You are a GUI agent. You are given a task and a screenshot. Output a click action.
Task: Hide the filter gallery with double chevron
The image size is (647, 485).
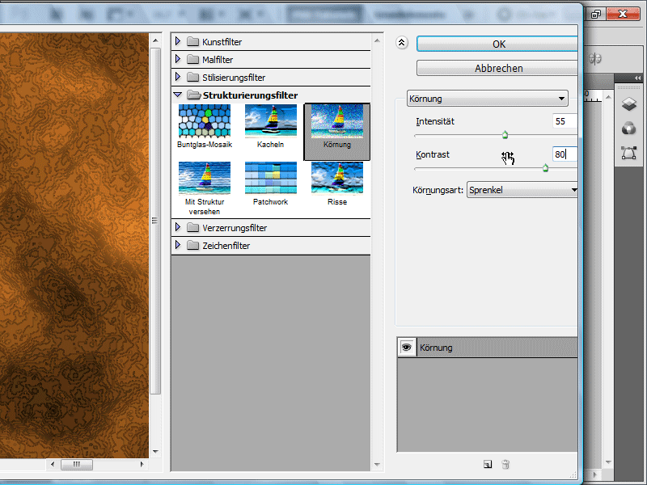[x=402, y=43]
